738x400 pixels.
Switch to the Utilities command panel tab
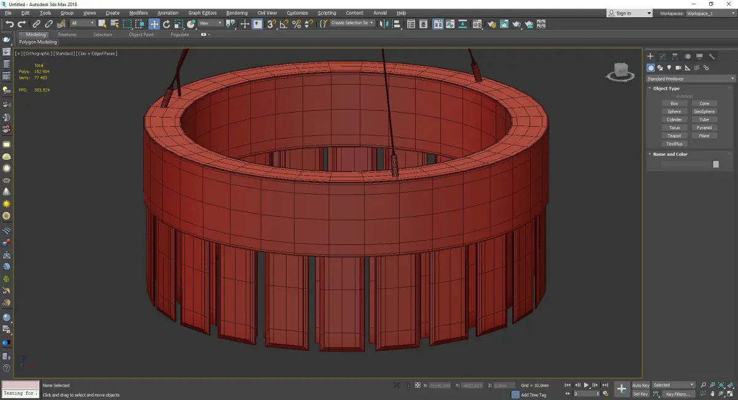(x=712, y=56)
